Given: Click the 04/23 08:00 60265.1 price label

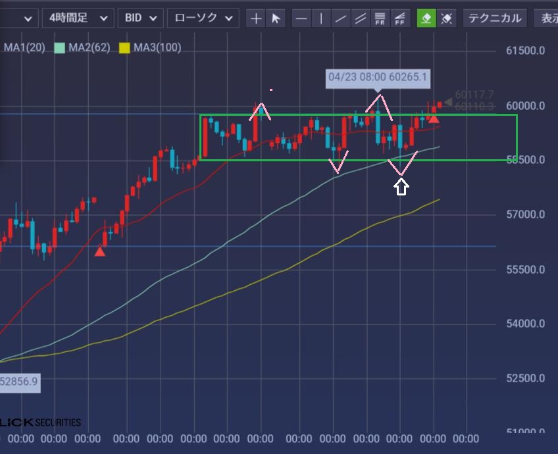Looking at the screenshot, I should [378, 78].
